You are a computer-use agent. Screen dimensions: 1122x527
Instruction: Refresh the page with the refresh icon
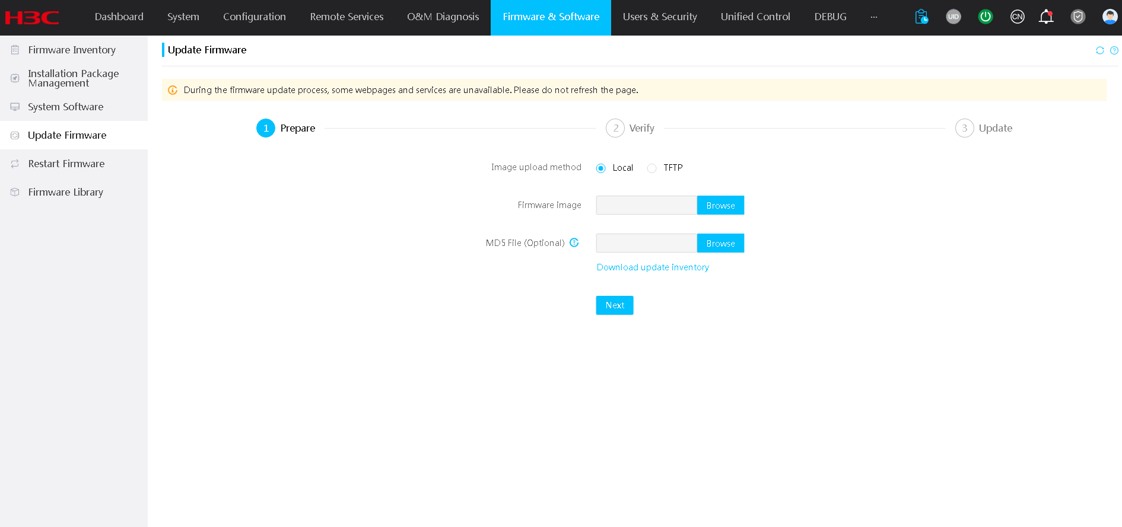pos(1100,50)
